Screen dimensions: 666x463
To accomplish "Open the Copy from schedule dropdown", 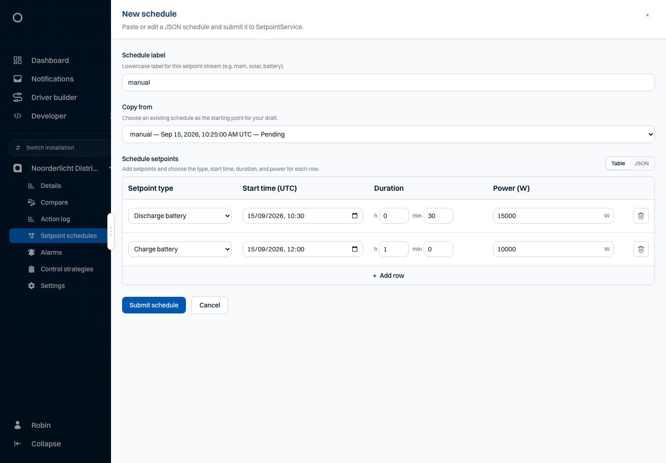I will pyautogui.click(x=388, y=134).
